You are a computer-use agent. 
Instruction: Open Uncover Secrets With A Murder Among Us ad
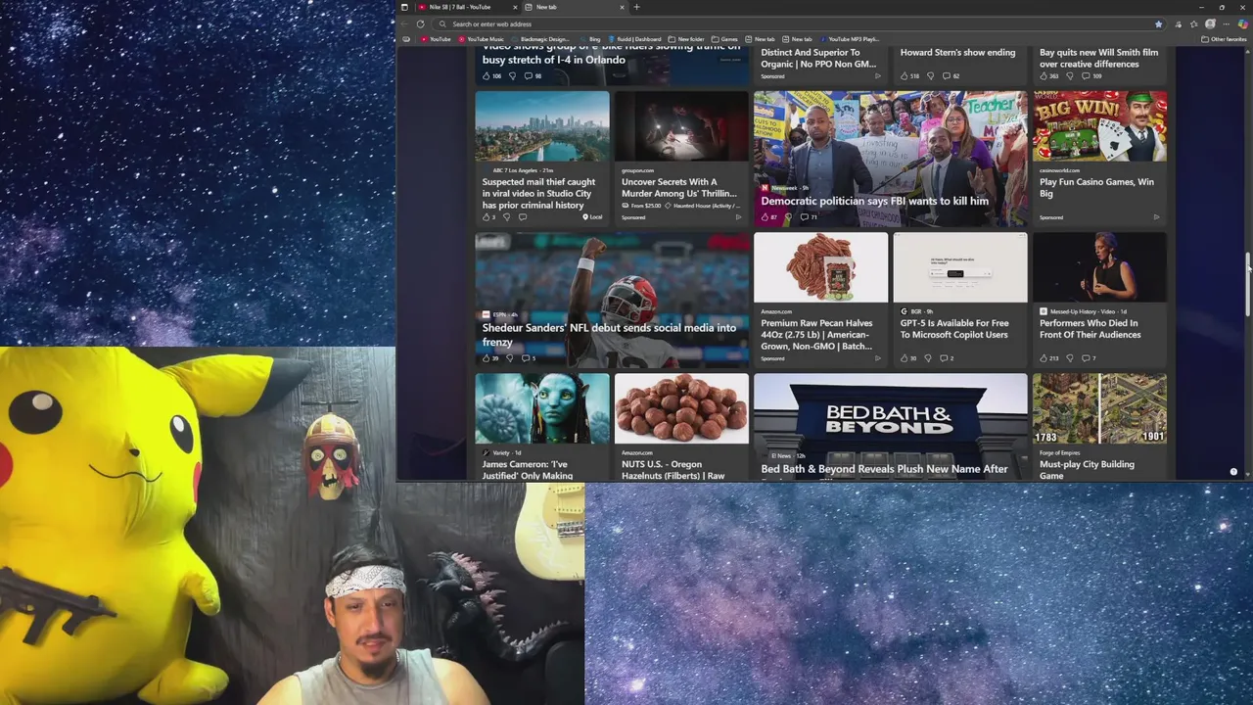[678, 187]
